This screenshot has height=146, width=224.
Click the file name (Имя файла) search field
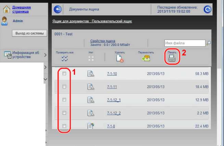(x=185, y=43)
